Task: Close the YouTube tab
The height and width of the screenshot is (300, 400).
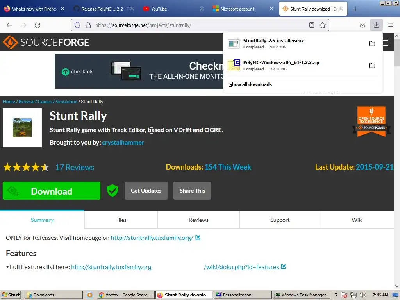Action: [202, 9]
